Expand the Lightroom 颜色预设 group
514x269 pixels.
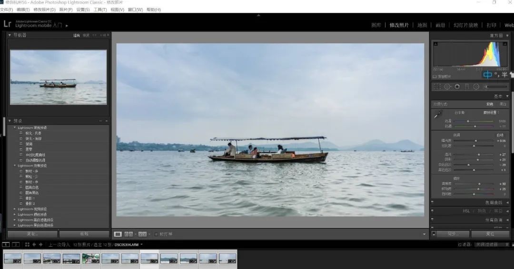point(15,215)
